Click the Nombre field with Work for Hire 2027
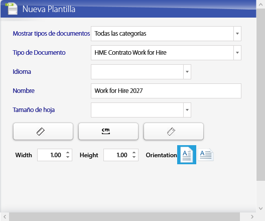This screenshot has width=265, height=221. pyautogui.click(x=166, y=91)
